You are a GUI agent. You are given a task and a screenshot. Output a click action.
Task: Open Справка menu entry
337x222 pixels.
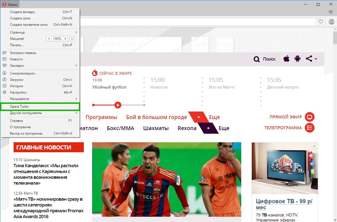(x=40, y=121)
